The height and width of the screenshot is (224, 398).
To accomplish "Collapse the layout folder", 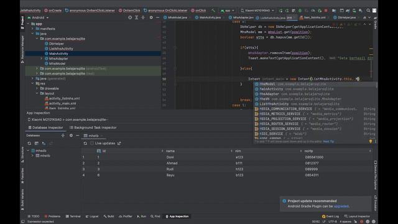I will pos(37,93).
